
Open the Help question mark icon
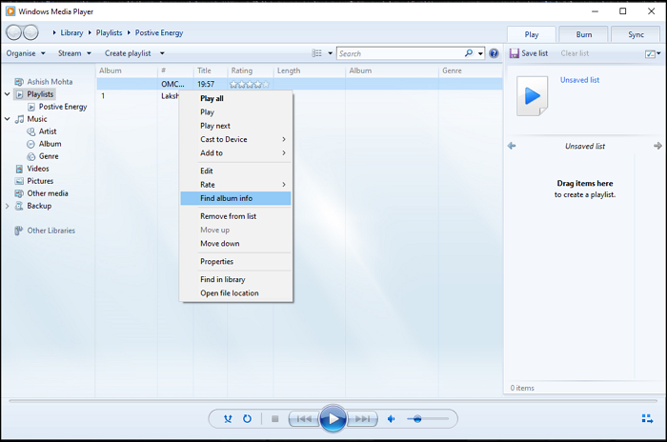pyautogui.click(x=494, y=53)
